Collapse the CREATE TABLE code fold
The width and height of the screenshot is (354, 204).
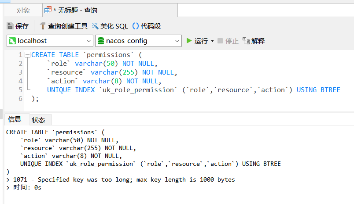[x=28, y=55]
